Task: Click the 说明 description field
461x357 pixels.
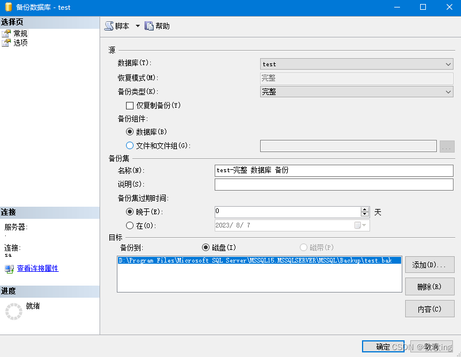Action: coord(334,185)
